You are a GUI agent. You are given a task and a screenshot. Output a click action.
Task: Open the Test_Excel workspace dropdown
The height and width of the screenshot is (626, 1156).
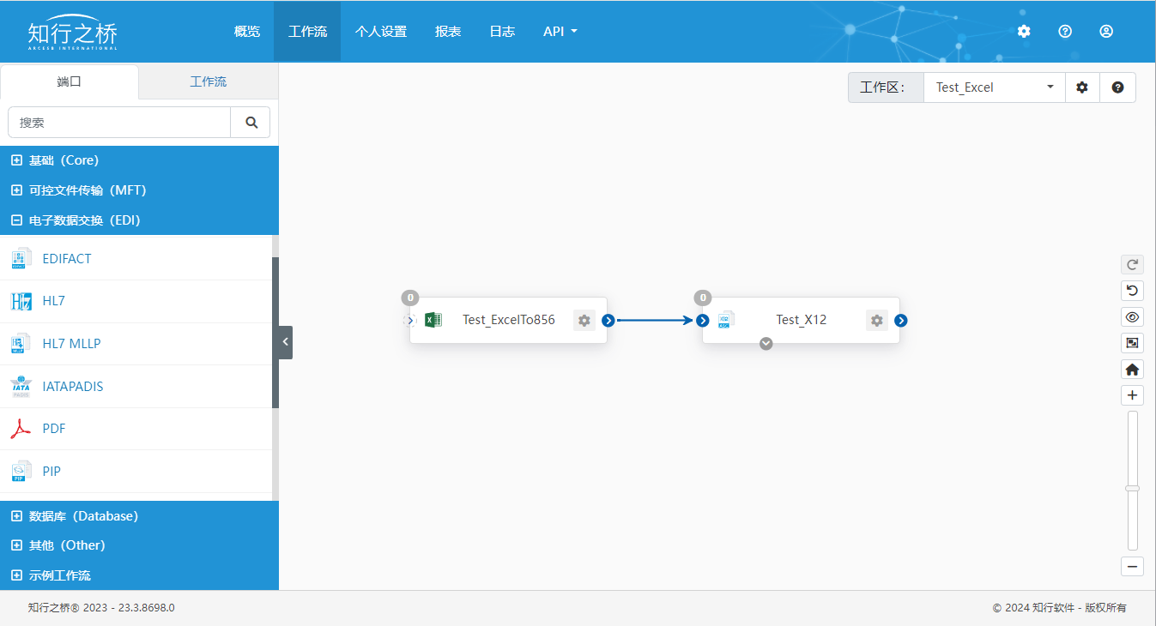994,87
